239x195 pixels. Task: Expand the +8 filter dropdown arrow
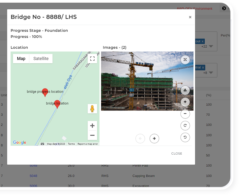pyautogui.click(x=211, y=73)
